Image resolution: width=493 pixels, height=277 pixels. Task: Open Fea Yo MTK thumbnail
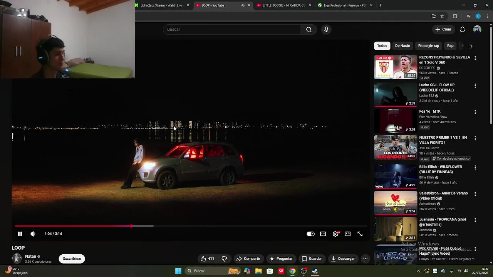396,121
